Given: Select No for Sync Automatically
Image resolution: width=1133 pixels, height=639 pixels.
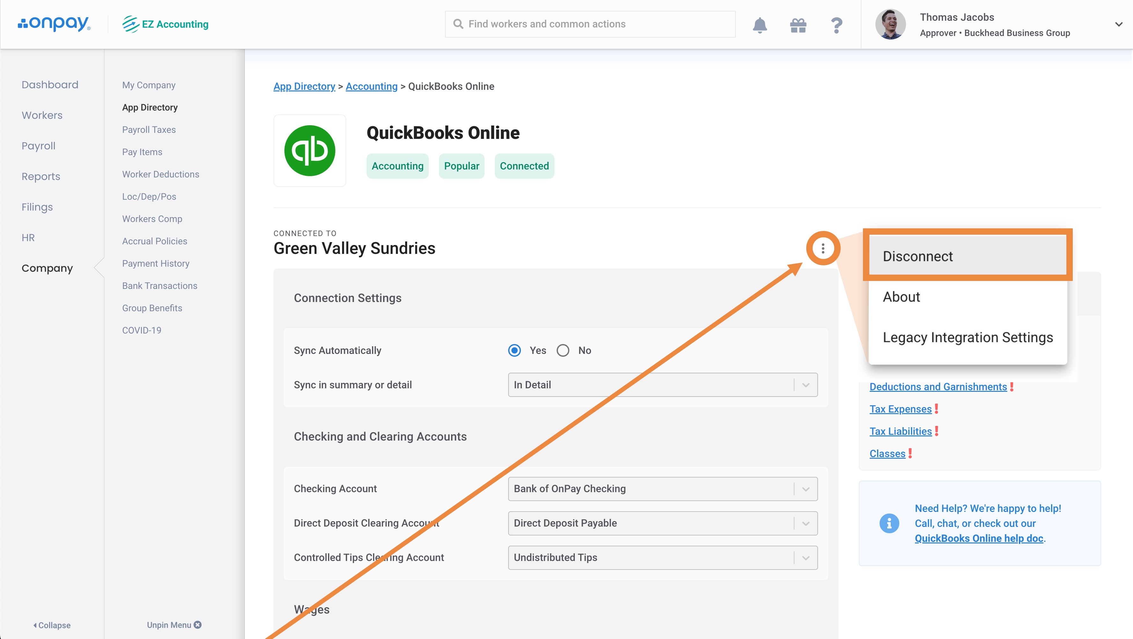Looking at the screenshot, I should [563, 350].
